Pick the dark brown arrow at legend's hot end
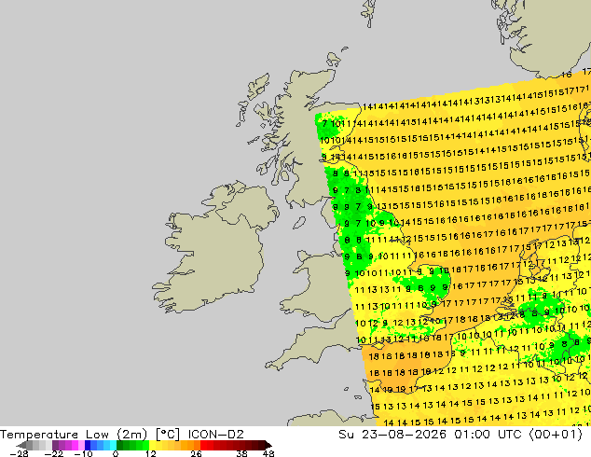The height and width of the screenshot is (457, 591). (268, 445)
